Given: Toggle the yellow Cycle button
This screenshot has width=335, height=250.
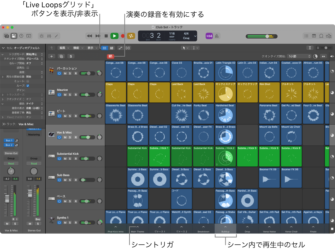Looking at the screenshot, I should tap(131, 36).
